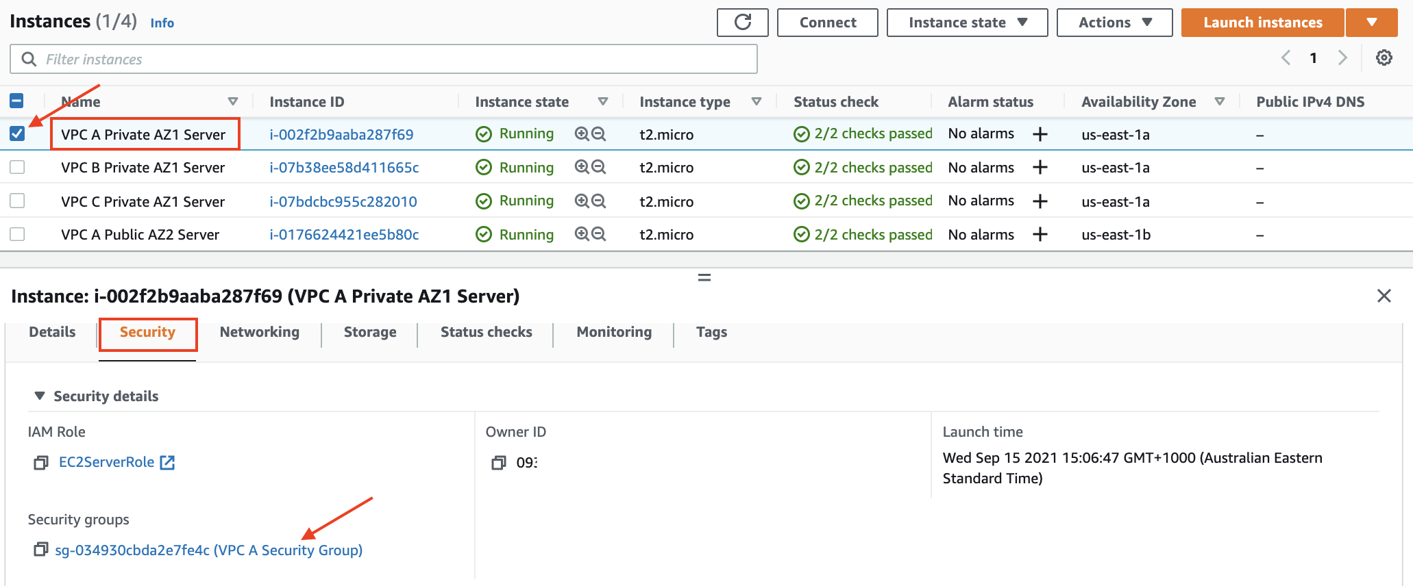Copy the Owner ID value
Image resolution: width=1413 pixels, height=586 pixels.
click(498, 463)
